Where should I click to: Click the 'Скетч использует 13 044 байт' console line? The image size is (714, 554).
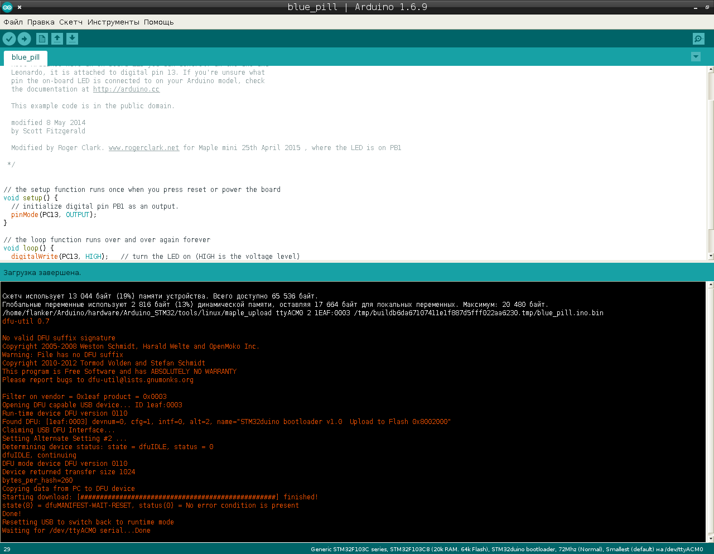(160, 296)
